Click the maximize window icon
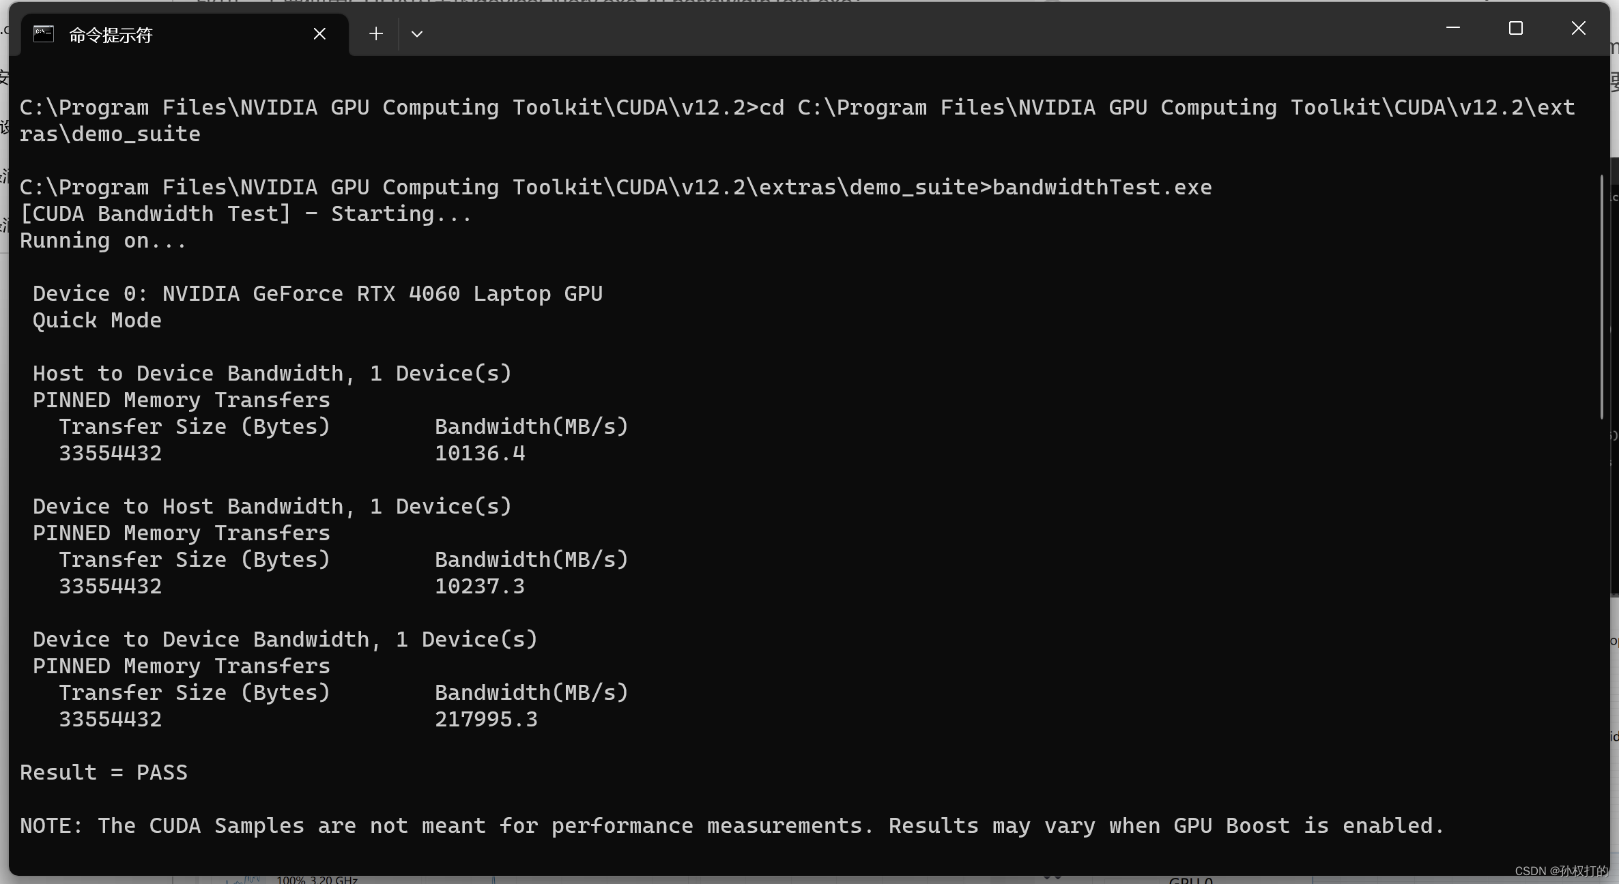Image resolution: width=1619 pixels, height=884 pixels. pyautogui.click(x=1515, y=28)
